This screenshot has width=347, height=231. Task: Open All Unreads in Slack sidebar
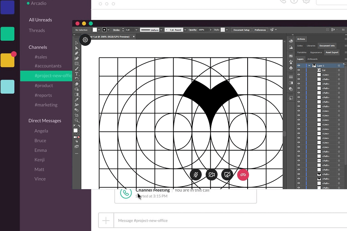pyautogui.click(x=40, y=20)
